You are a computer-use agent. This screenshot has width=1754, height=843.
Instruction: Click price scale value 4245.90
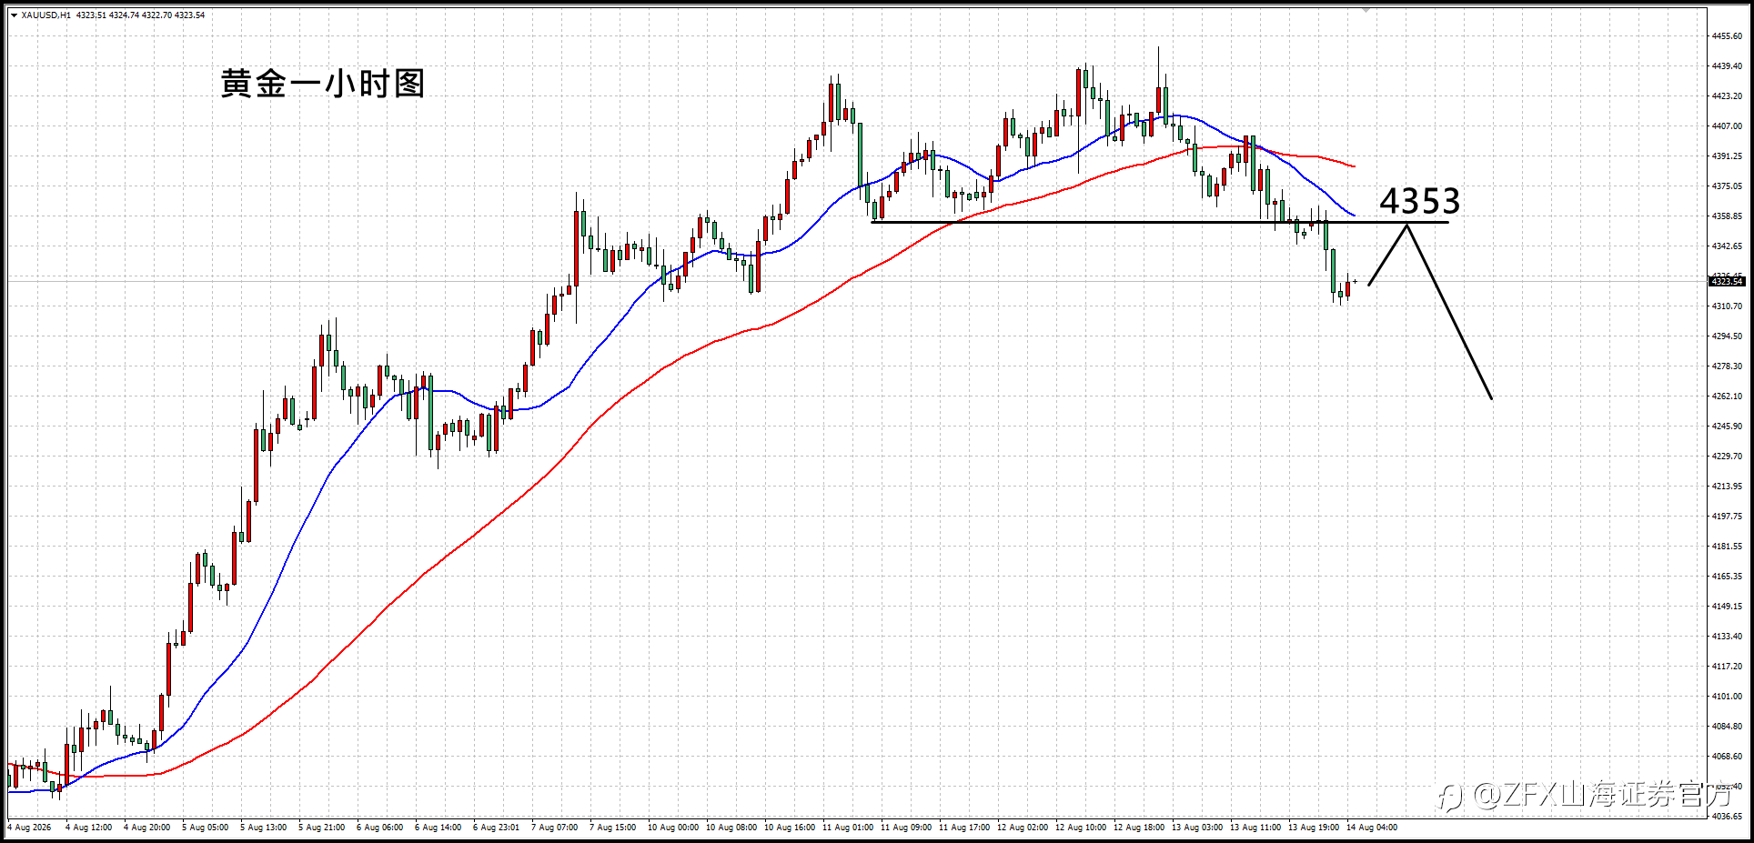tap(1727, 427)
